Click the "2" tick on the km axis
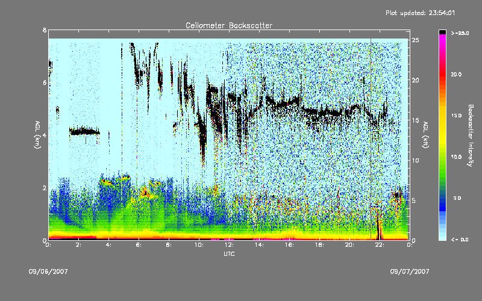The height and width of the screenshot is (301, 482). tap(45, 188)
